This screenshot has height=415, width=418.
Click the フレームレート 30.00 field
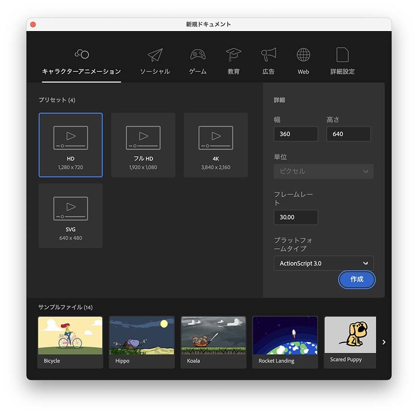coord(295,217)
